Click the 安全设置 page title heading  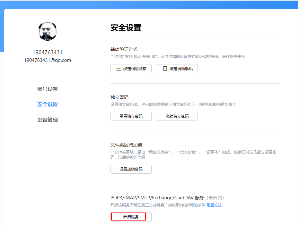pyautogui.click(x=126, y=28)
